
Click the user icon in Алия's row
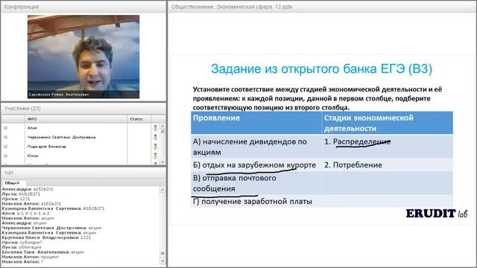pyautogui.click(x=155, y=128)
